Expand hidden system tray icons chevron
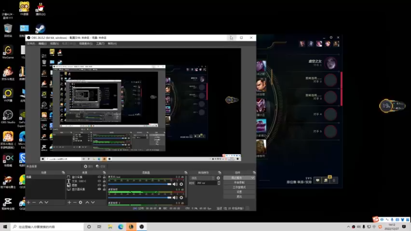 point(348,227)
